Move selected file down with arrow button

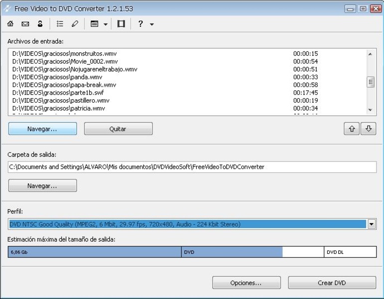pos(369,129)
